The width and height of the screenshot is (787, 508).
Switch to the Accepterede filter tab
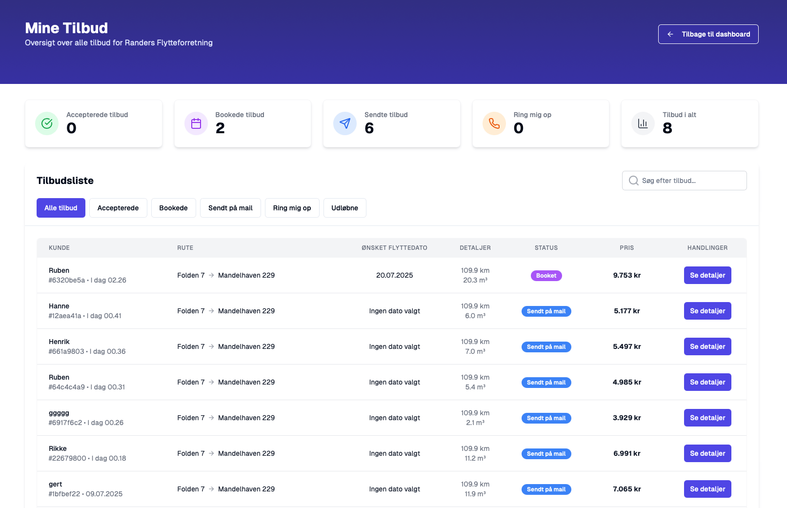pyautogui.click(x=118, y=208)
